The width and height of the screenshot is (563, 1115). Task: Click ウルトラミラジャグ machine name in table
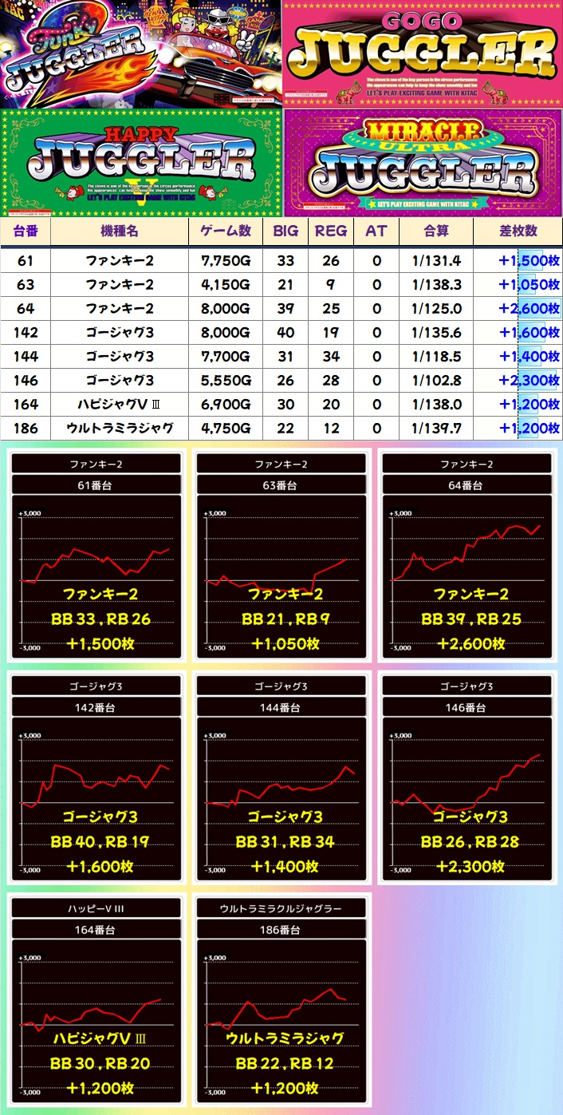[120, 428]
